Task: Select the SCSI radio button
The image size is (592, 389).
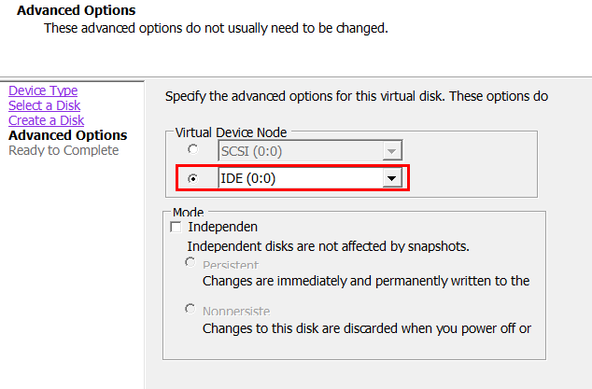Action: tap(192, 149)
